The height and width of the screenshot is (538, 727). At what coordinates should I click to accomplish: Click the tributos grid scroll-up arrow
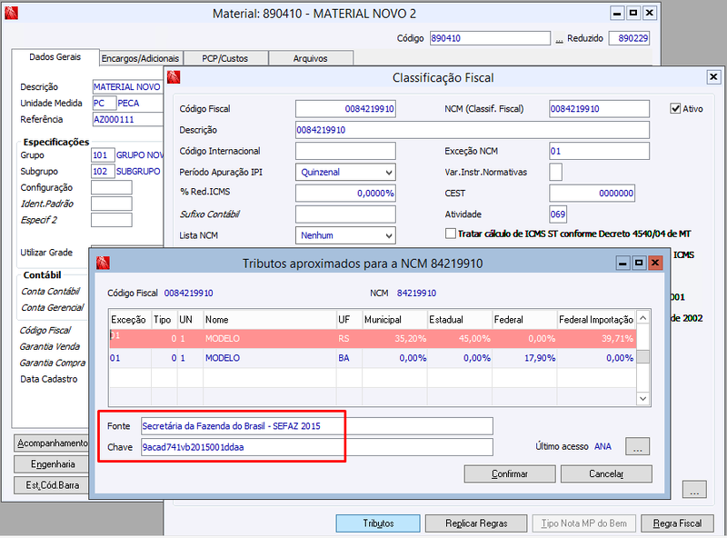[643, 318]
